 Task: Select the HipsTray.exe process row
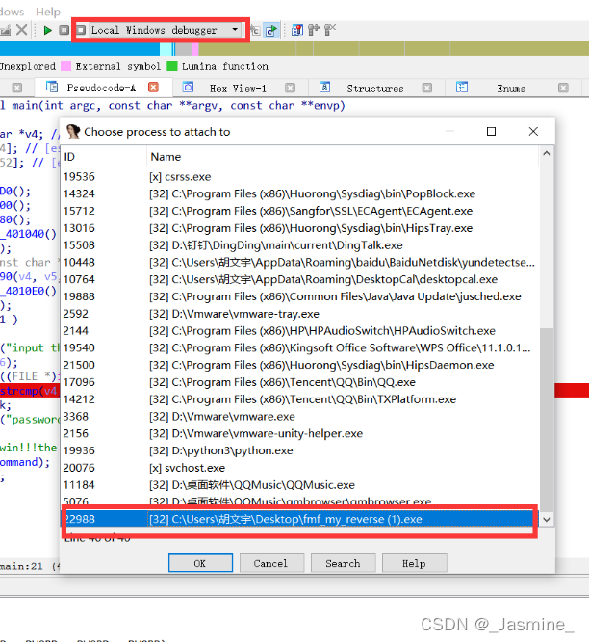[x=299, y=228]
